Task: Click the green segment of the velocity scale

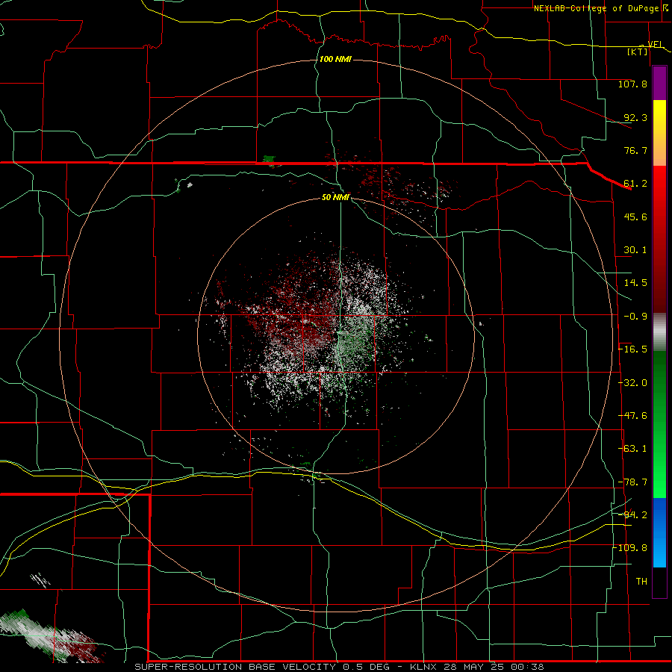Action: pos(659,424)
